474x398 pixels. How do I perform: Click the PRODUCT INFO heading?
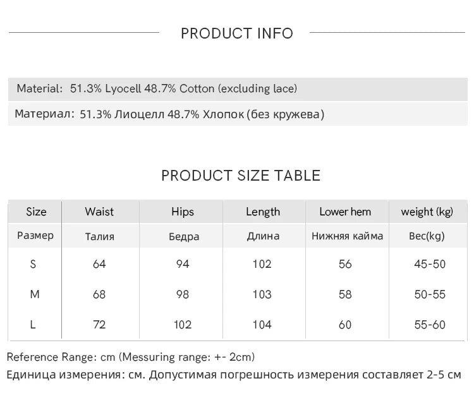point(237,33)
